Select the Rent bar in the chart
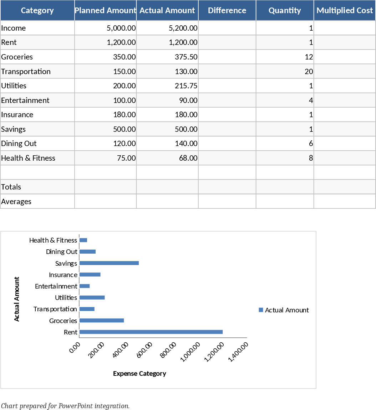 point(151,332)
